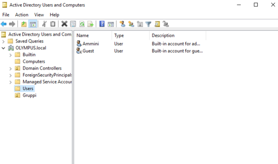
Task: Expand the Saved Queries node
Action: coord(4,41)
